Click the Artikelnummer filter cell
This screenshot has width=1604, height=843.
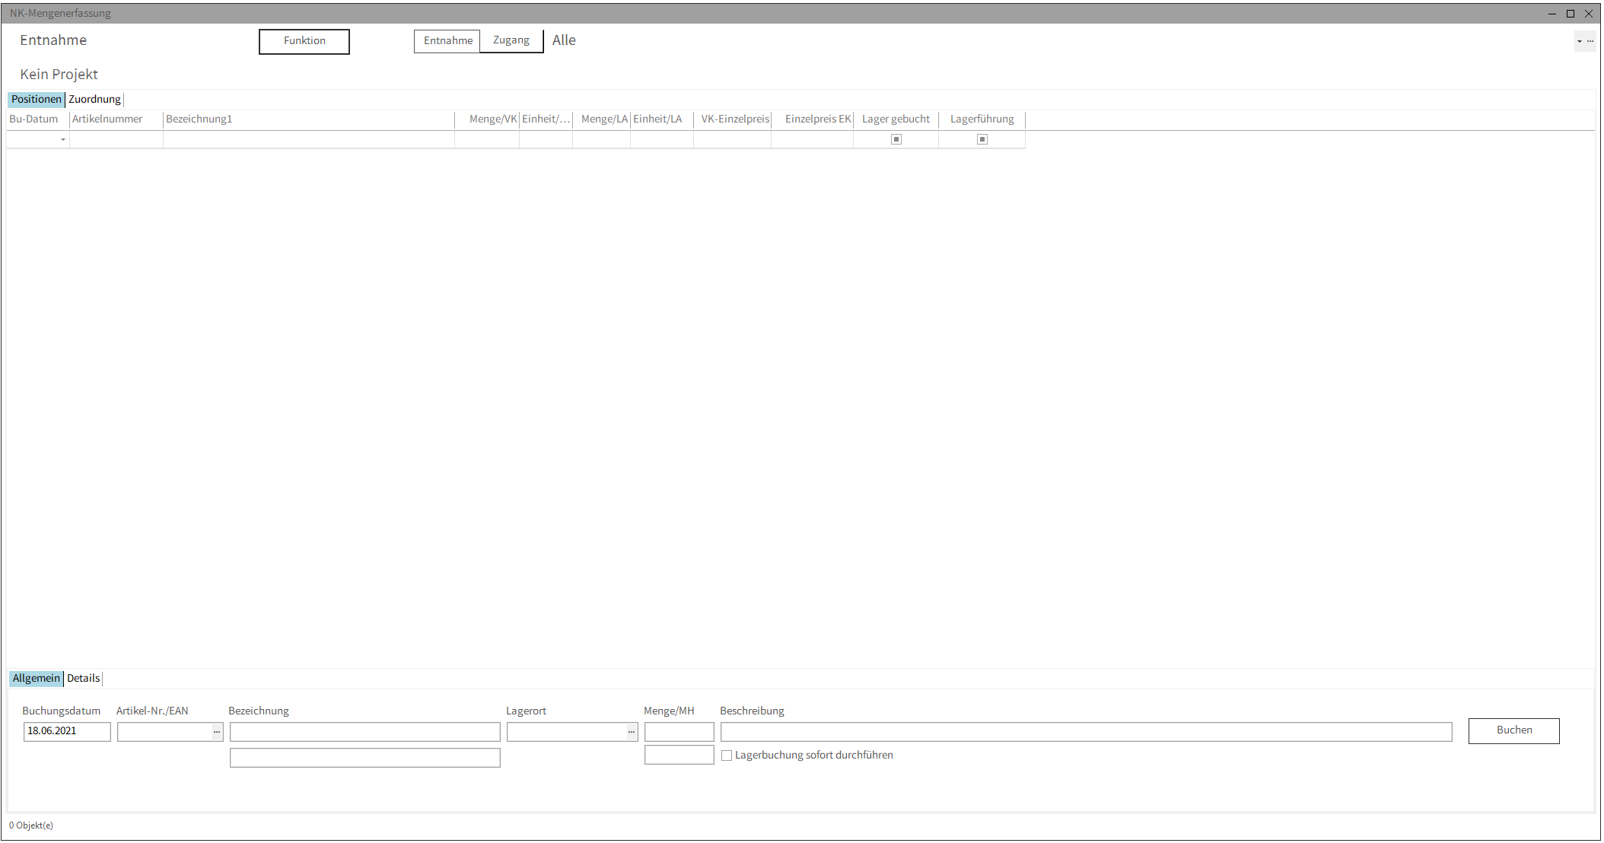[116, 139]
